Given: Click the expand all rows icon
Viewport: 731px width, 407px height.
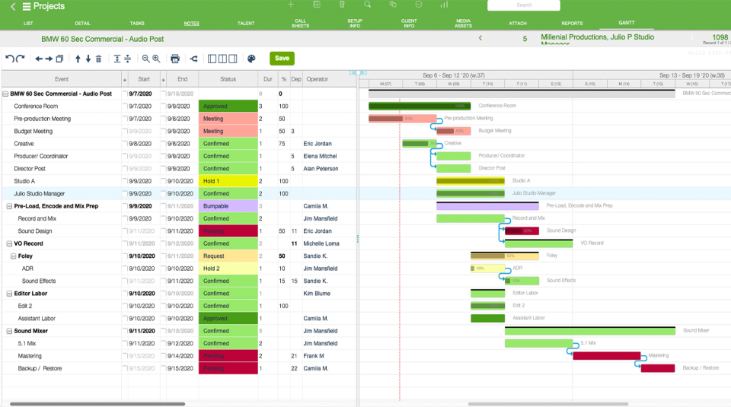Looking at the screenshot, I should (x=117, y=59).
